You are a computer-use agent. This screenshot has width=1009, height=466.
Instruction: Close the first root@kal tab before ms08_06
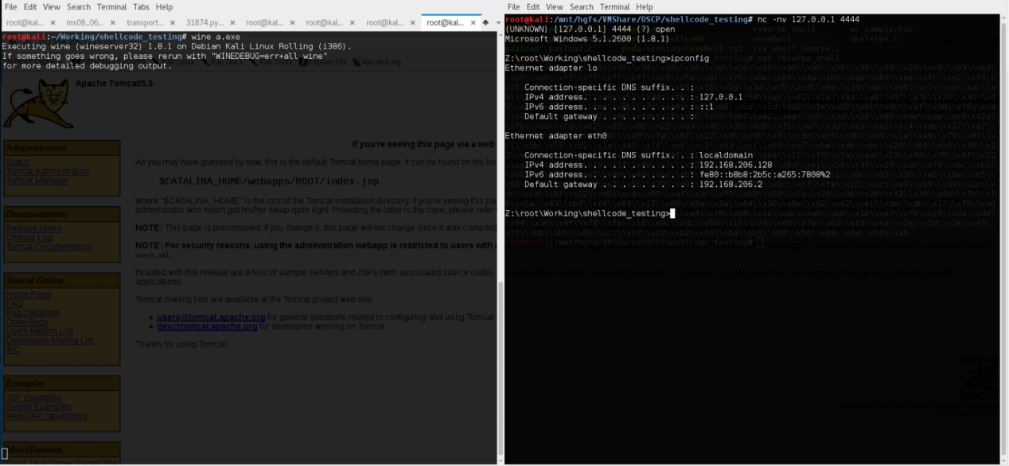click(53, 22)
